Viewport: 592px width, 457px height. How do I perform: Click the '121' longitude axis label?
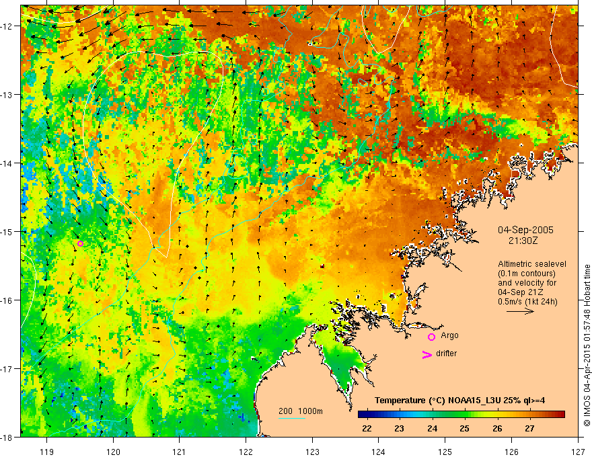[x=179, y=452]
